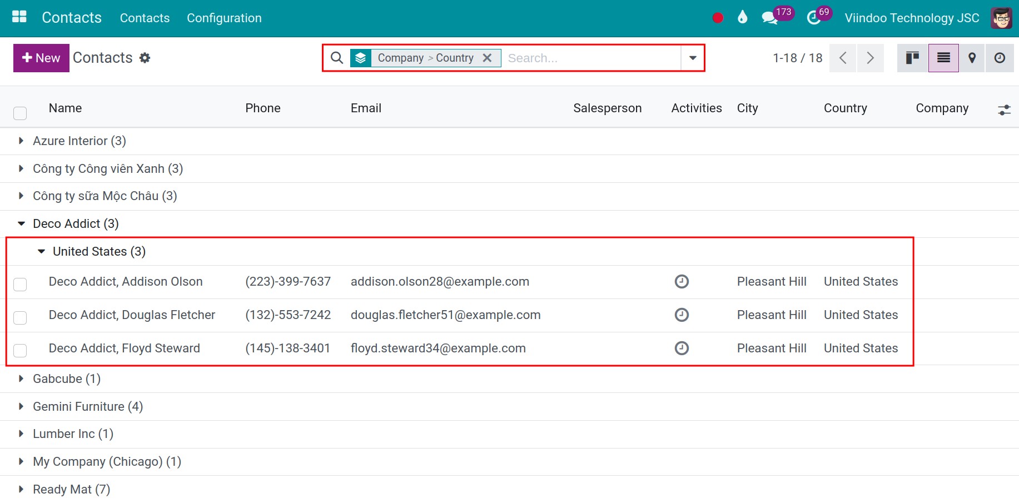1019x503 pixels.
Task: Switch to Map view
Action: pos(972,58)
